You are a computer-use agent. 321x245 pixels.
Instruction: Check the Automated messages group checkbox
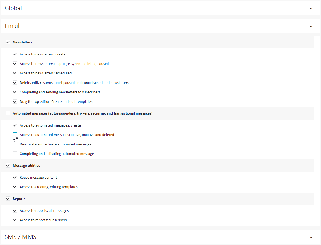tap(8, 113)
